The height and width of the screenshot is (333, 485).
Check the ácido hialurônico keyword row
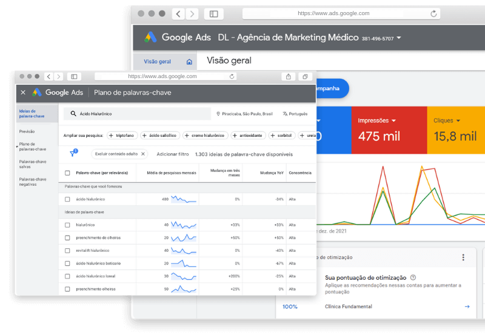[67, 199]
